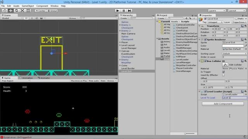This screenshot has height=139, width=248.
Task: Toggle Sprite Renderer enabled checkbox
Action: pyautogui.click(x=205, y=39)
